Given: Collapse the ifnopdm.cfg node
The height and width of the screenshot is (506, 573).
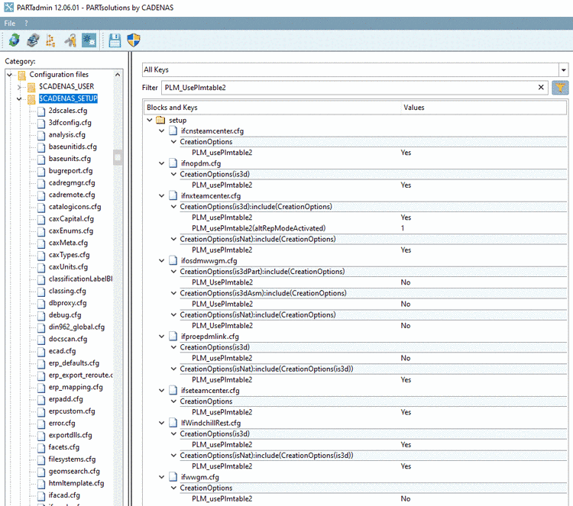Looking at the screenshot, I should point(161,163).
